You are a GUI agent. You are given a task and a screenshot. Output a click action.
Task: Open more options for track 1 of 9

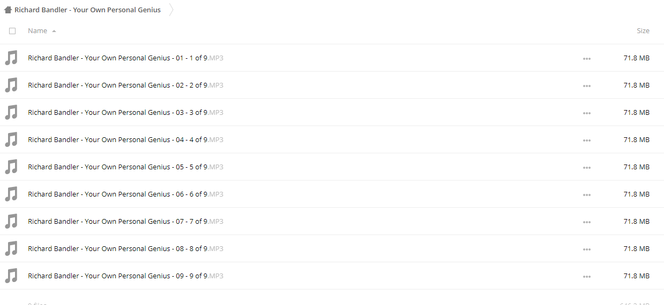coord(587,58)
